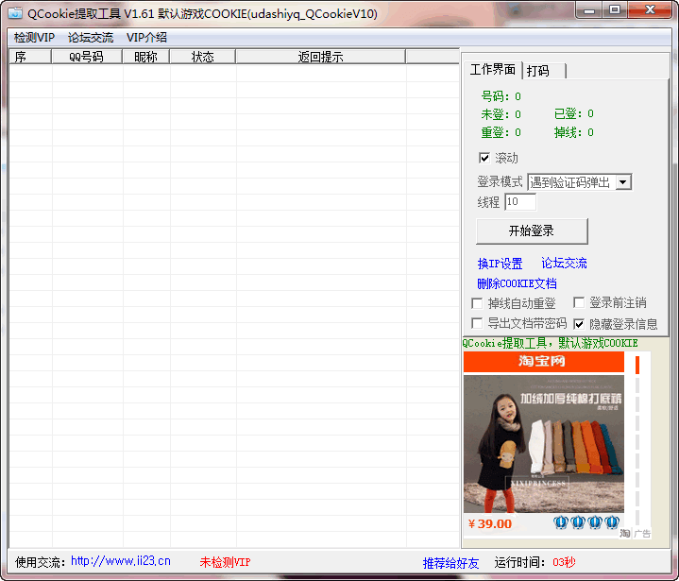
Task: Sort by the QQ号码 column header
Action: (87, 57)
